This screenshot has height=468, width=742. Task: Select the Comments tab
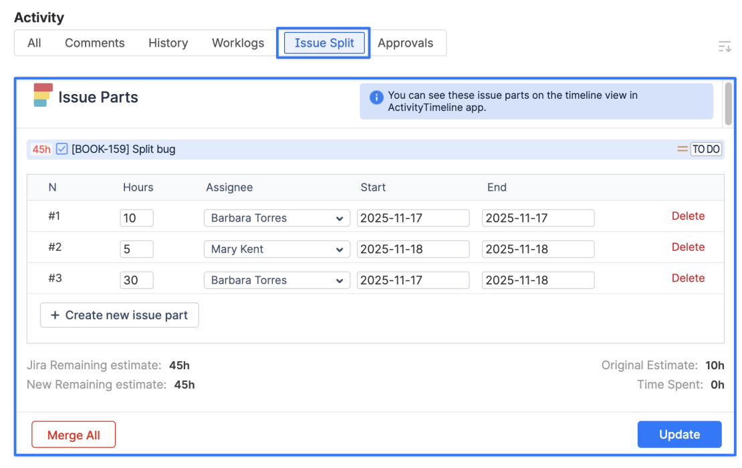[94, 43]
